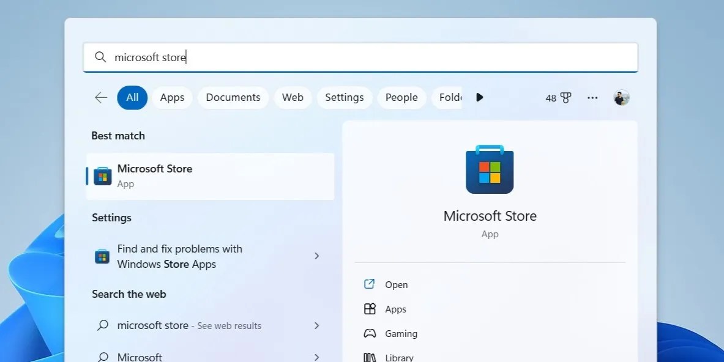
Task: Expand 'microsoft store' web results chevron
Action: pyautogui.click(x=317, y=325)
